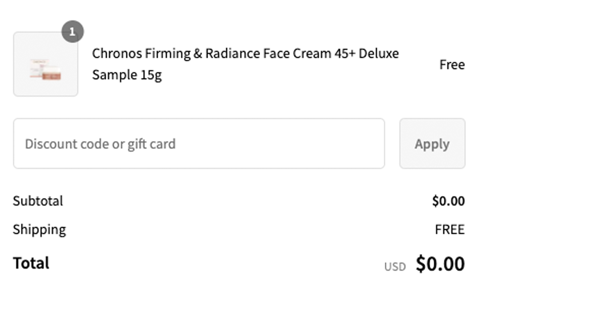
Task: Click the $0.00 order total
Action: 440,263
